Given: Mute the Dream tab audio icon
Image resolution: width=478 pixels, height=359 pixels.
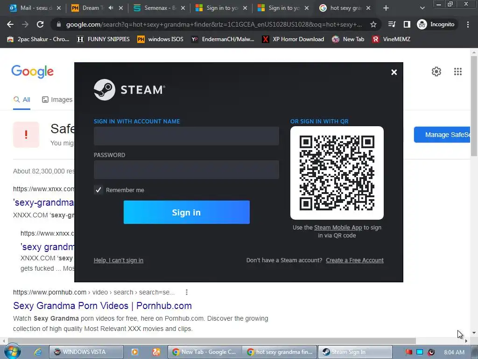Looking at the screenshot, I should (x=111, y=8).
